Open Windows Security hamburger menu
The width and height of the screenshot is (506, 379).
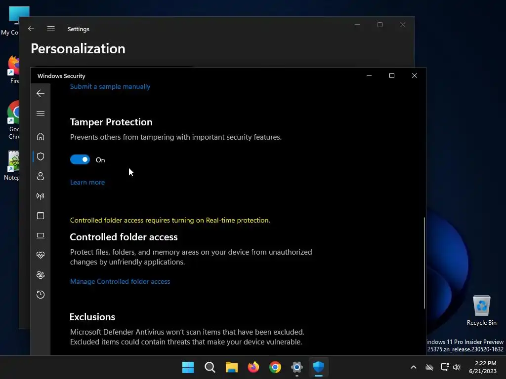41,113
